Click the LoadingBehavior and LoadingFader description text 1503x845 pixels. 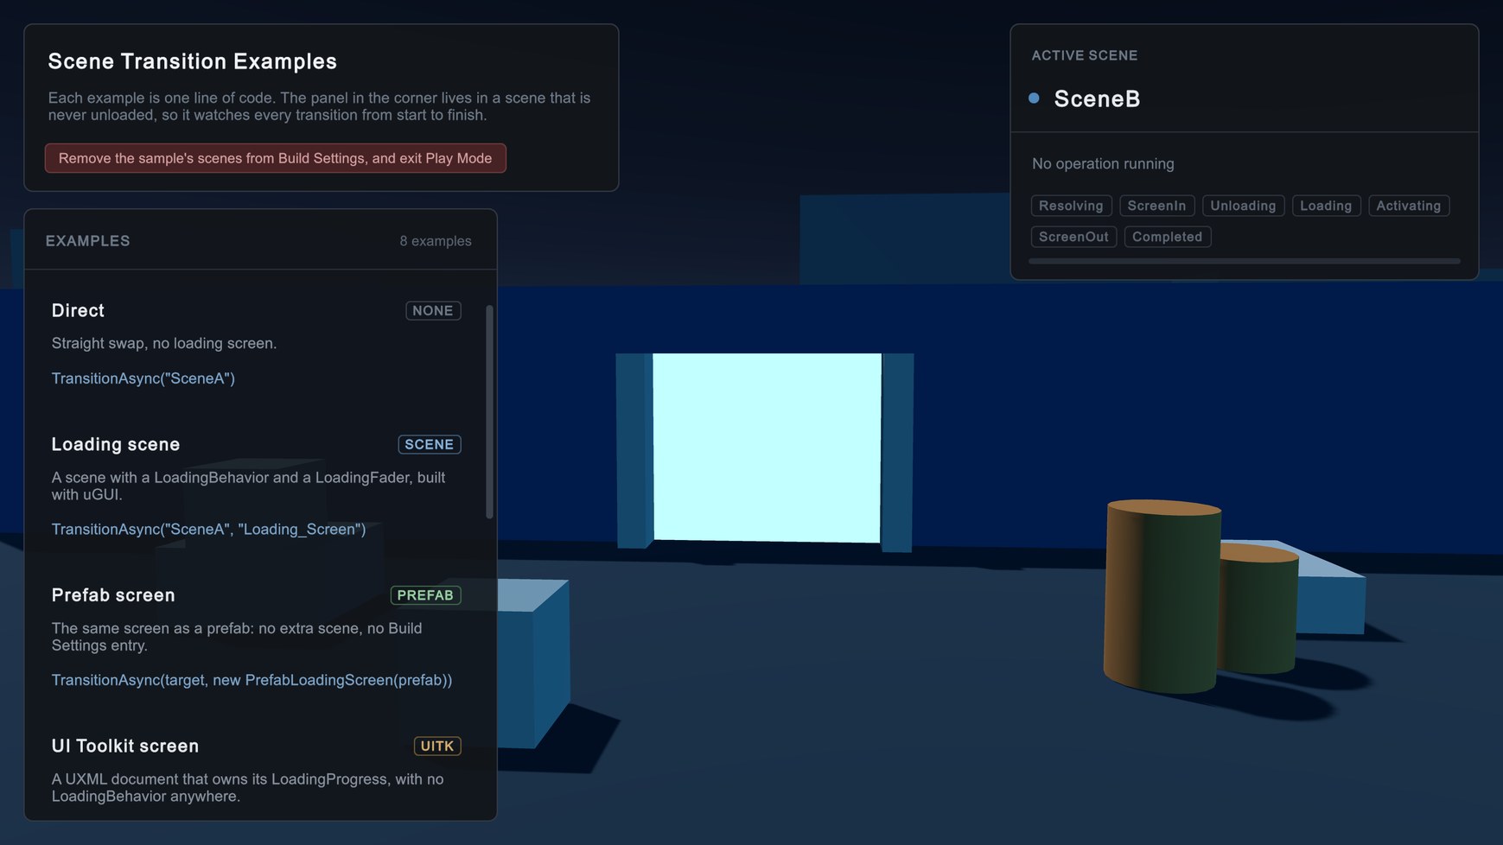click(248, 486)
